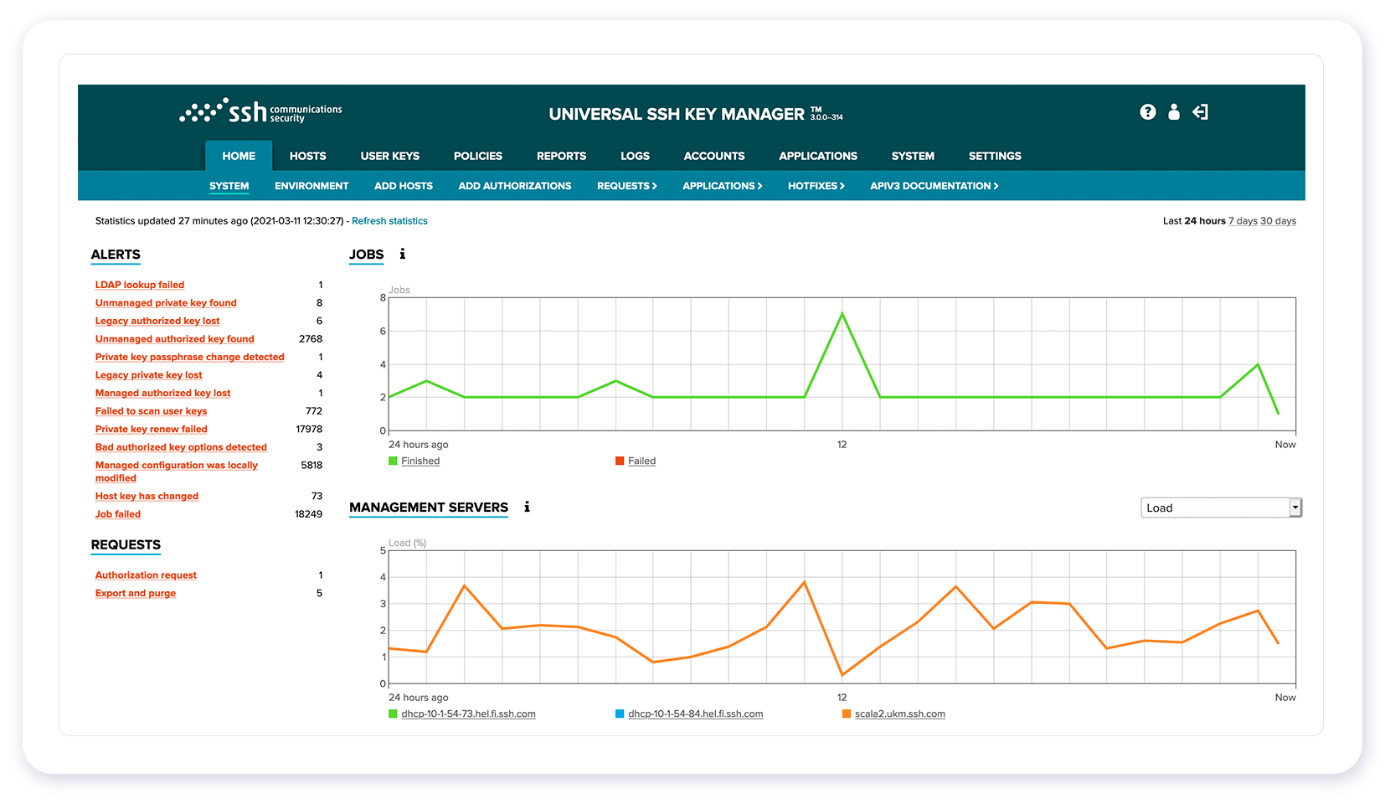The height and width of the screenshot is (804, 1390).
Task: Select the 24 hours range
Action: (x=1205, y=221)
